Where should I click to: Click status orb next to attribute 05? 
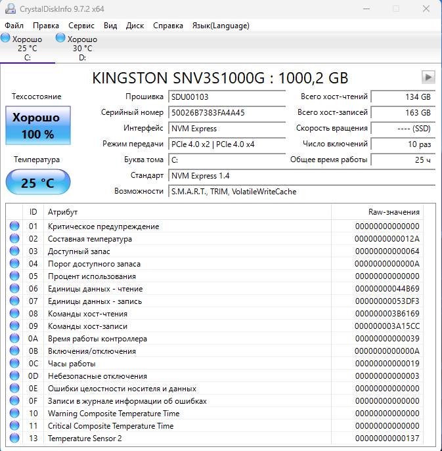click(x=14, y=276)
